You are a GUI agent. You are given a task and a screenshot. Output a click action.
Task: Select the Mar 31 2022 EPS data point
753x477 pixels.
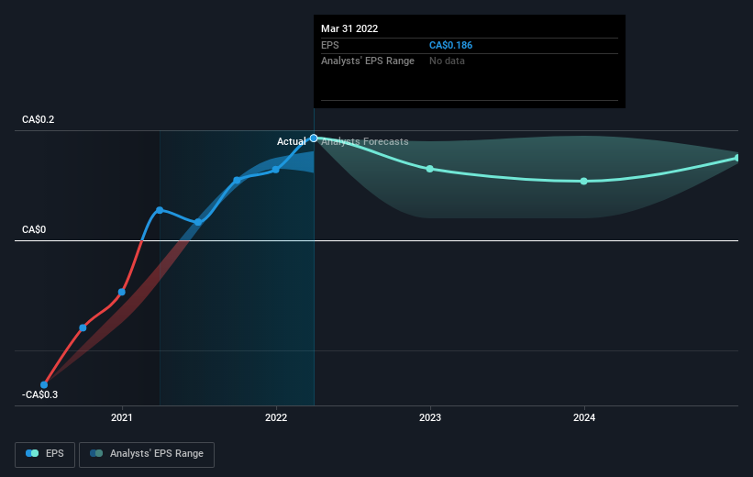click(314, 139)
